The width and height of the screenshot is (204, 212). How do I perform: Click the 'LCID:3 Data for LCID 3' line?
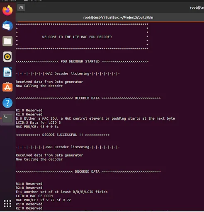click(x=38, y=123)
